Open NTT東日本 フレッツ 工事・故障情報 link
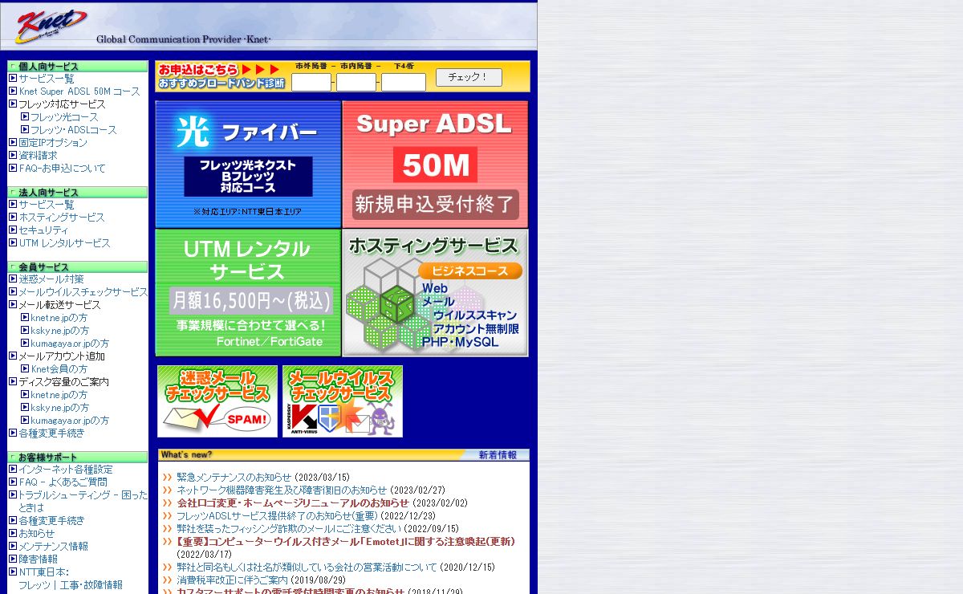The width and height of the screenshot is (963, 594). pyautogui.click(x=71, y=579)
